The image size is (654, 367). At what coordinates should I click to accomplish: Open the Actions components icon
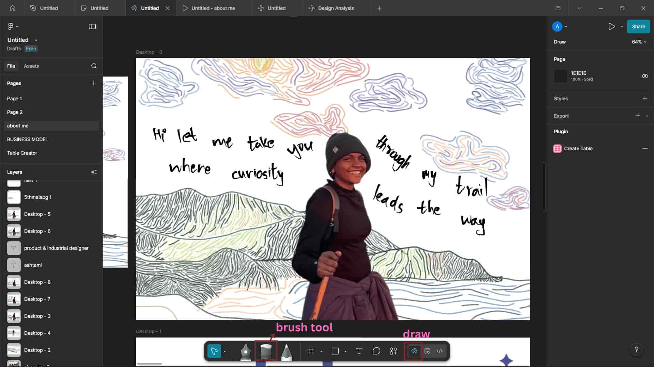pyautogui.click(x=393, y=351)
